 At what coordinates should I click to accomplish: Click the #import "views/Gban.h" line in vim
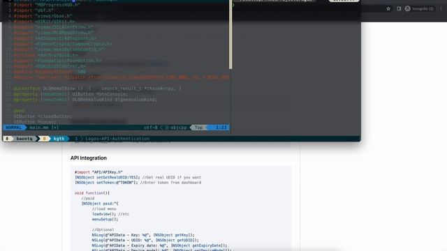tap(43, 16)
